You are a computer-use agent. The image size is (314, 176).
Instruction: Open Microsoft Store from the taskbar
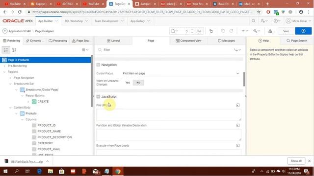click(61, 171)
